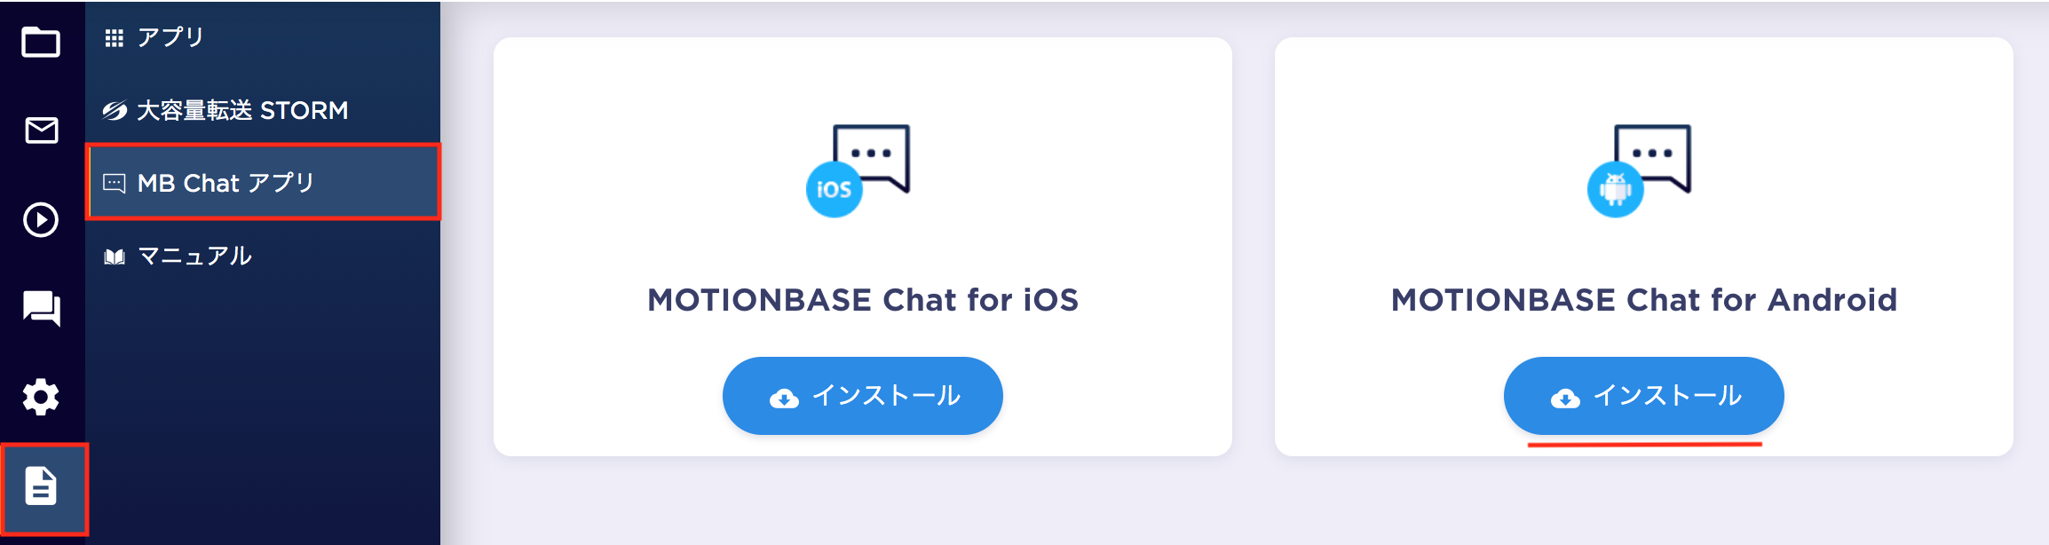Select the play circle icon in sidebar
Screen dimensions: 2049x545
tap(41, 219)
